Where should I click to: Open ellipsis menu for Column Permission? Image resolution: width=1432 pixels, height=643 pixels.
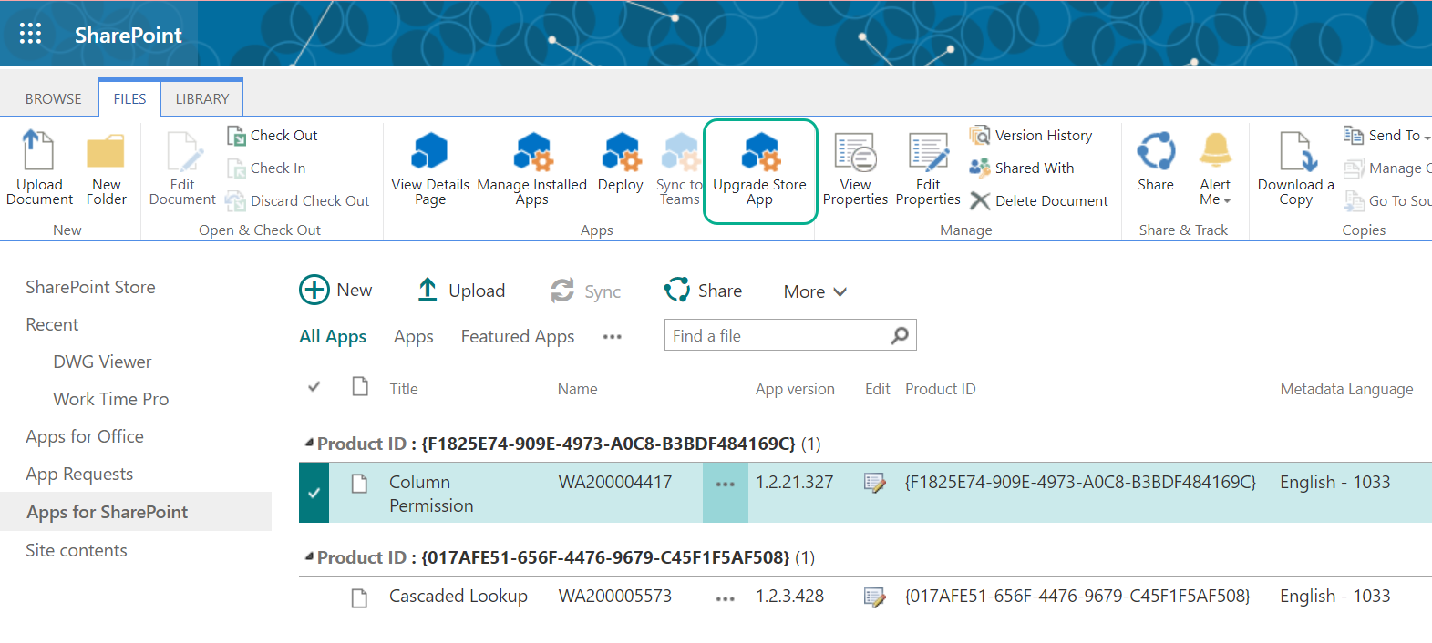(726, 484)
